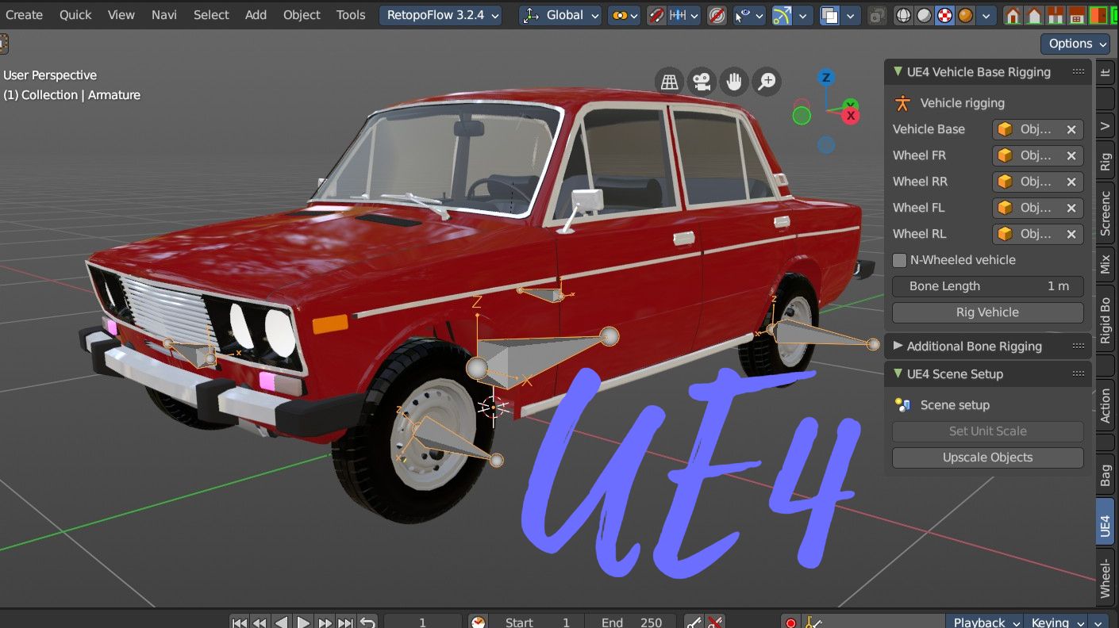Viewport: 1119px width, 628px height.
Task: Open the RetopoFlow 3.2.4 dropdown
Action: click(x=440, y=15)
